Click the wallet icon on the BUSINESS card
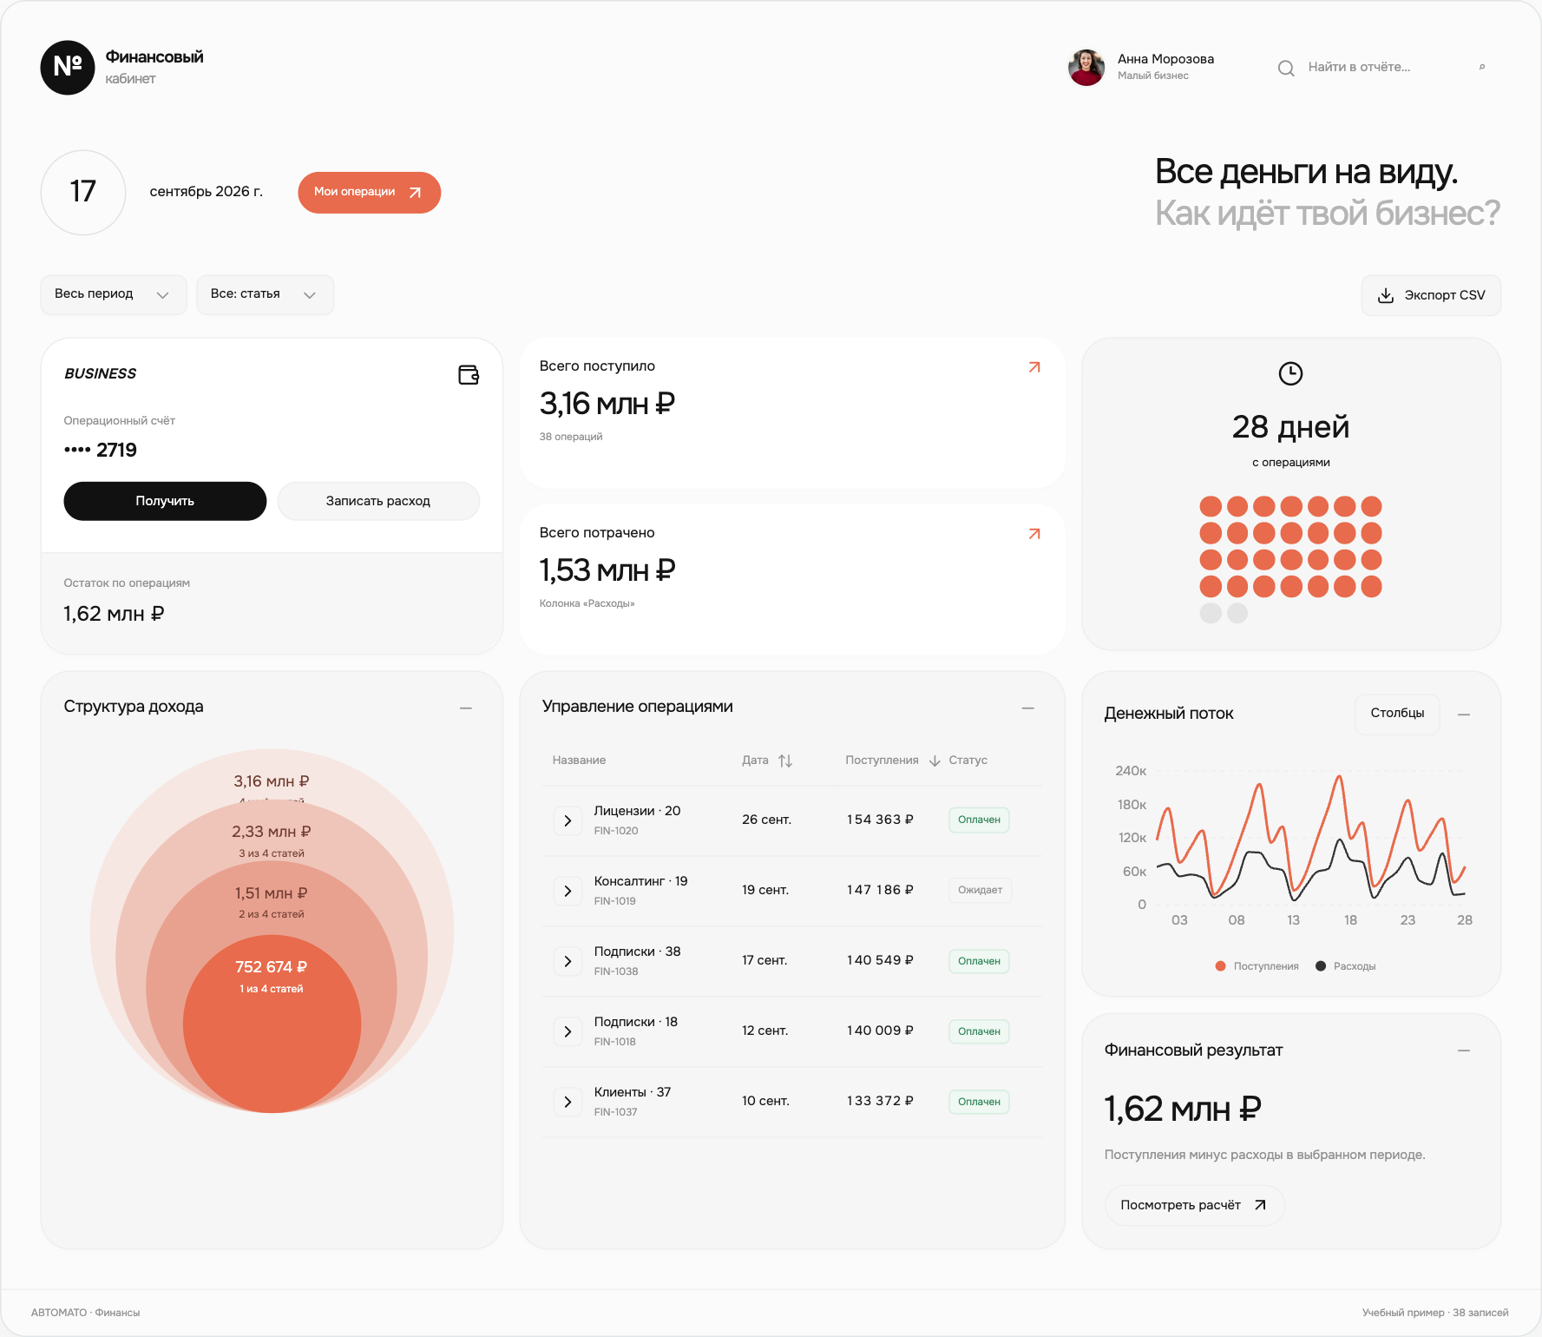Screen dimensions: 1542x1337 coord(469,375)
